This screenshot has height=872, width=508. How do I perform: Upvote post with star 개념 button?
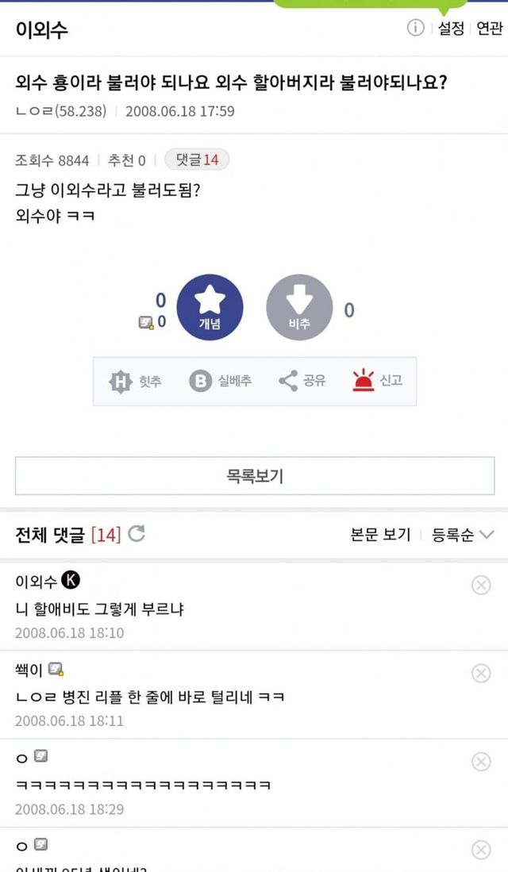[x=210, y=307]
